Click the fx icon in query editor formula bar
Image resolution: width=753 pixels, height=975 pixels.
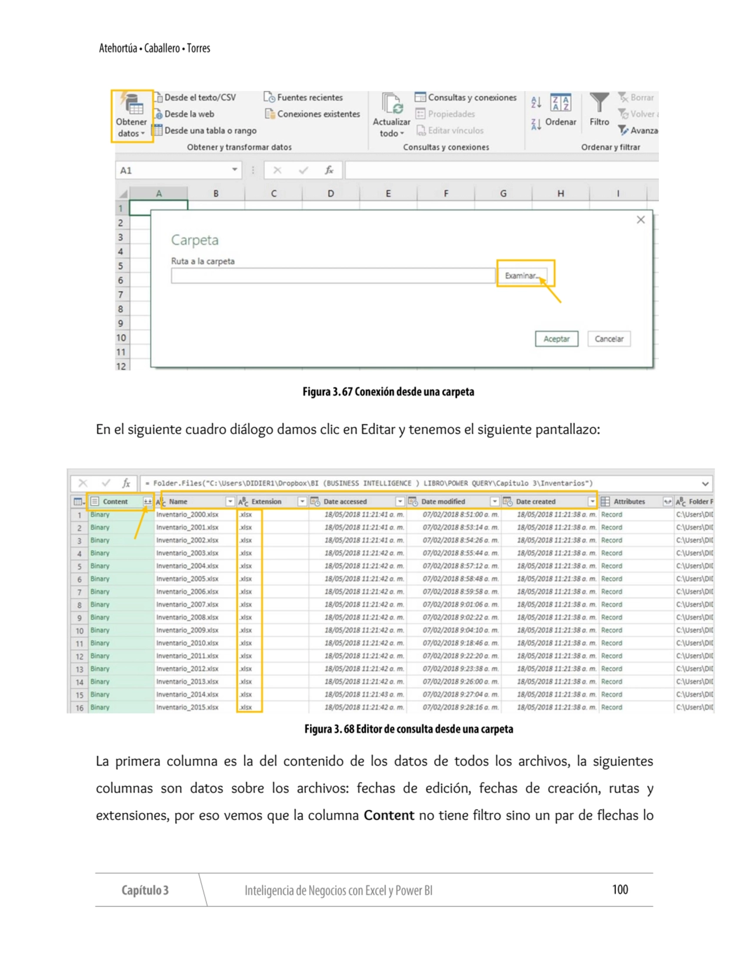[x=126, y=483]
